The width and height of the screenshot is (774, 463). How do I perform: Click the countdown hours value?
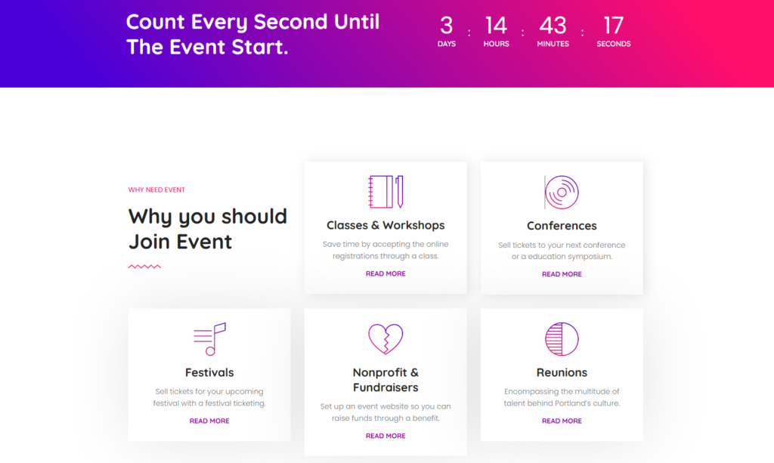496,26
